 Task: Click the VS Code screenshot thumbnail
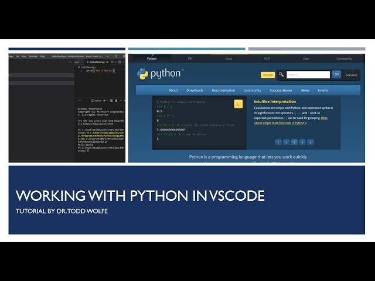67,108
